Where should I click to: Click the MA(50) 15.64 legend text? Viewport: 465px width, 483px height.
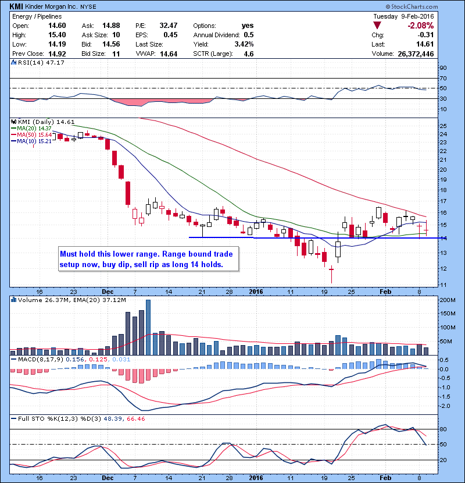[34, 135]
